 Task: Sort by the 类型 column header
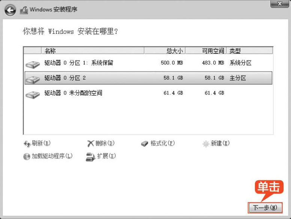(249, 50)
